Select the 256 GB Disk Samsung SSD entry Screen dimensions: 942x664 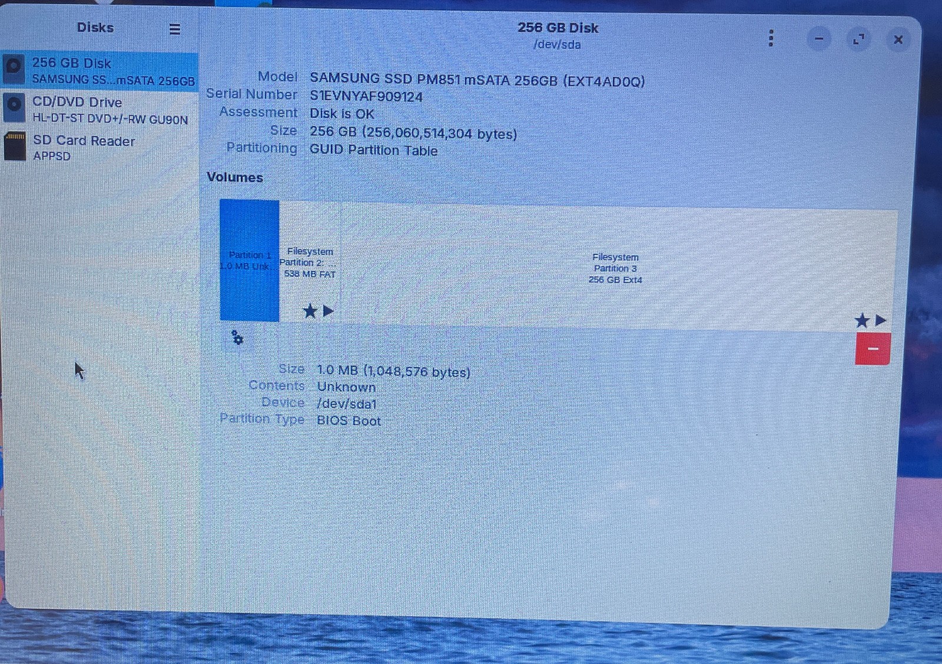[x=100, y=71]
